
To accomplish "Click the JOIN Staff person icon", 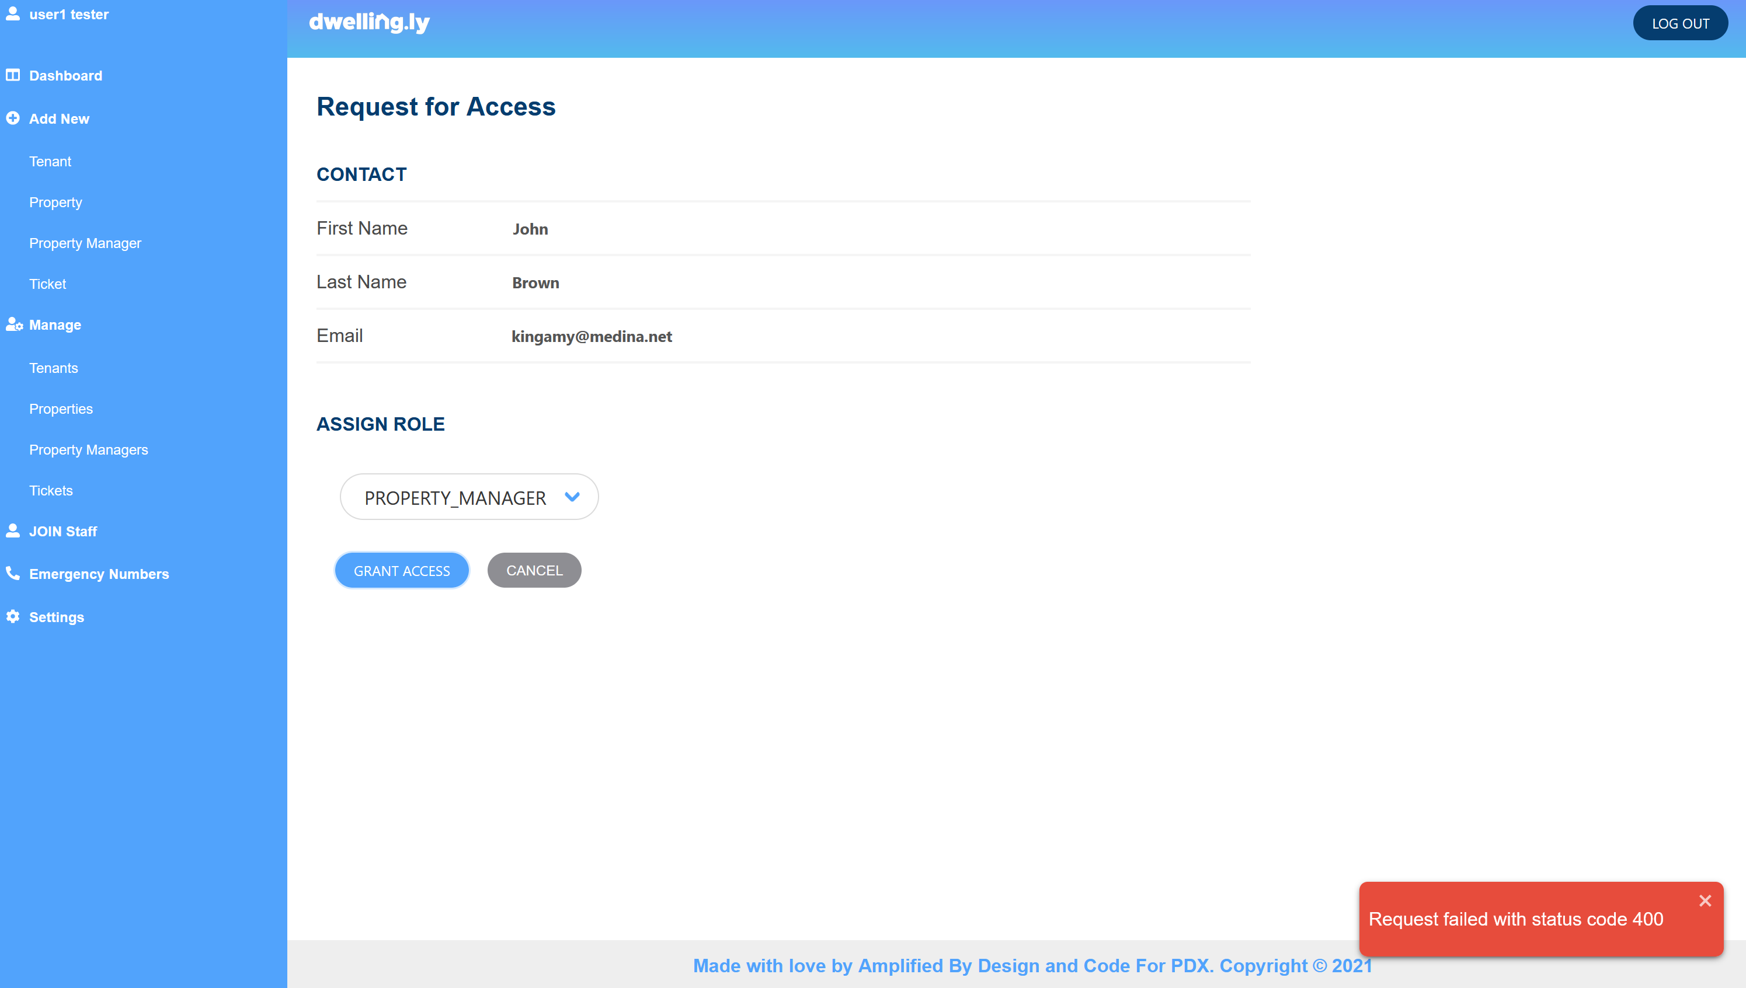I will (x=13, y=530).
